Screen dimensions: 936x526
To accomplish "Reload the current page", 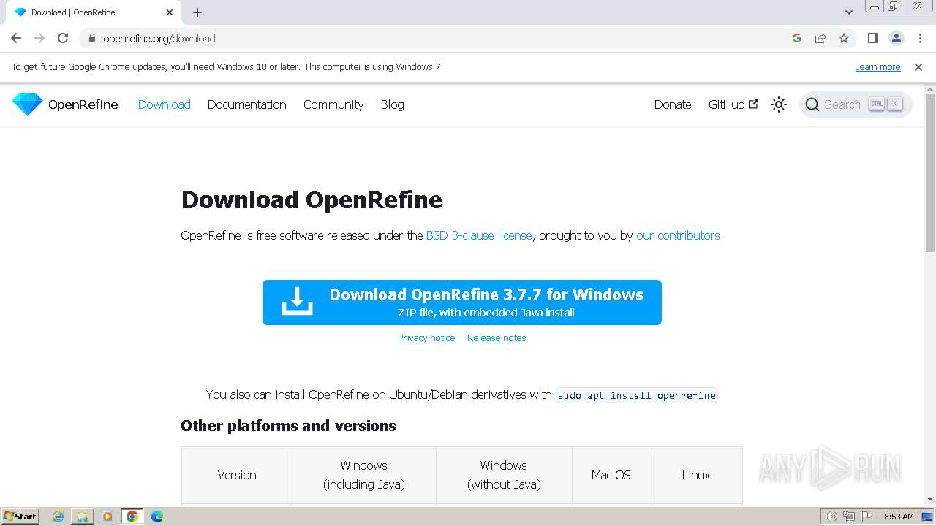I will click(x=63, y=38).
